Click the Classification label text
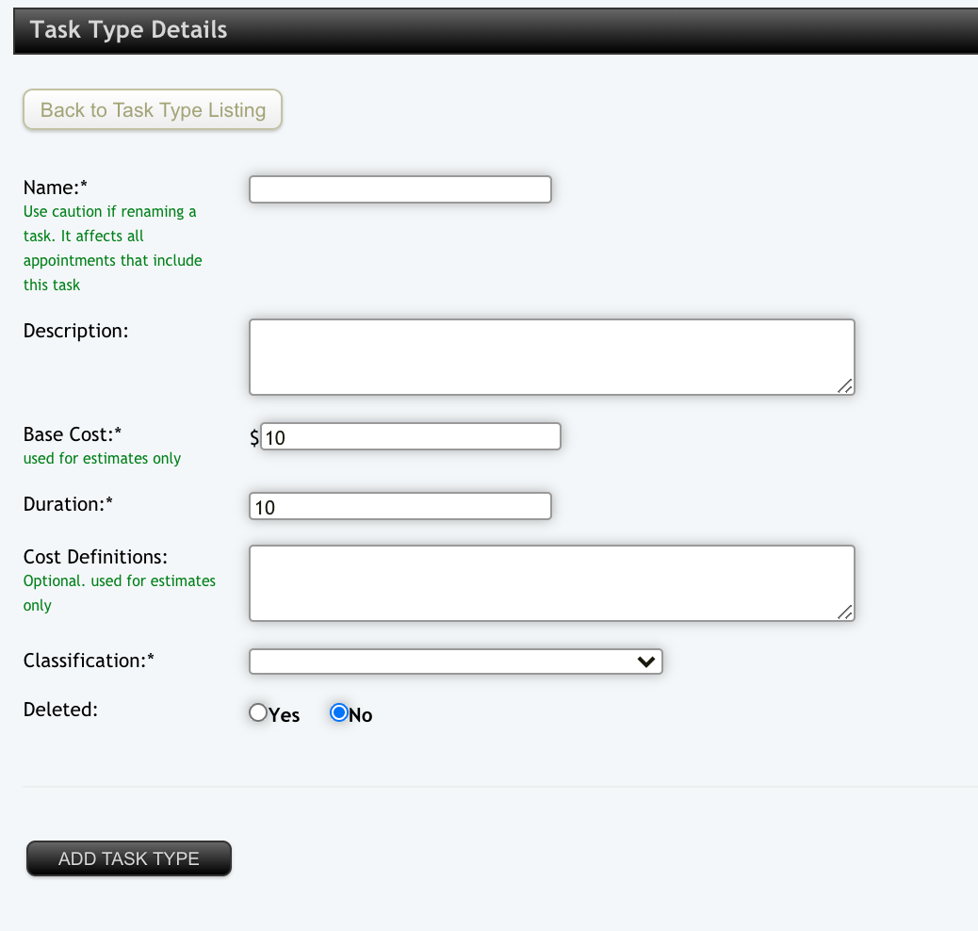Image resolution: width=978 pixels, height=931 pixels. tap(89, 661)
